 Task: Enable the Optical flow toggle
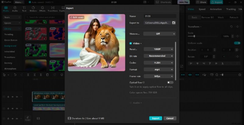coord(170,82)
